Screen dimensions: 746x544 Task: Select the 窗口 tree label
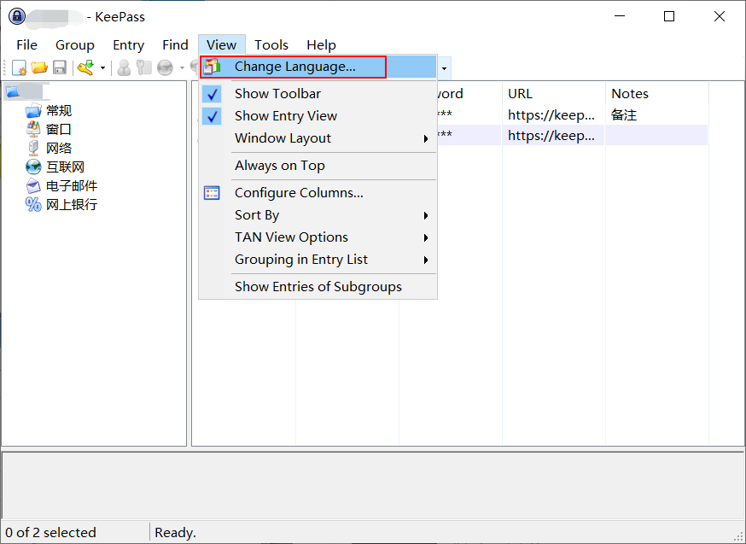59,129
